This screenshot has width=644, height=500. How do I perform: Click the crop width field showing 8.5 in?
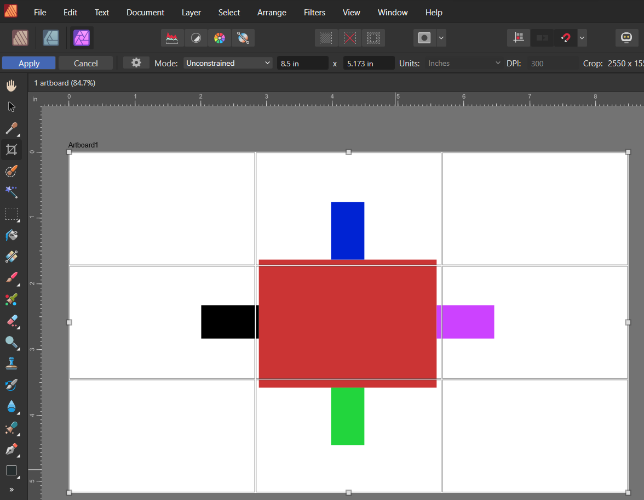click(x=302, y=63)
